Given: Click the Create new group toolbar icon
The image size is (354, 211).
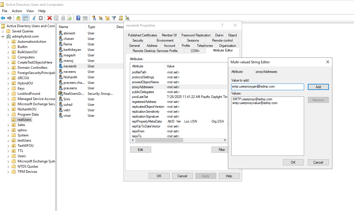Looking at the screenshot, I should 101,18.
